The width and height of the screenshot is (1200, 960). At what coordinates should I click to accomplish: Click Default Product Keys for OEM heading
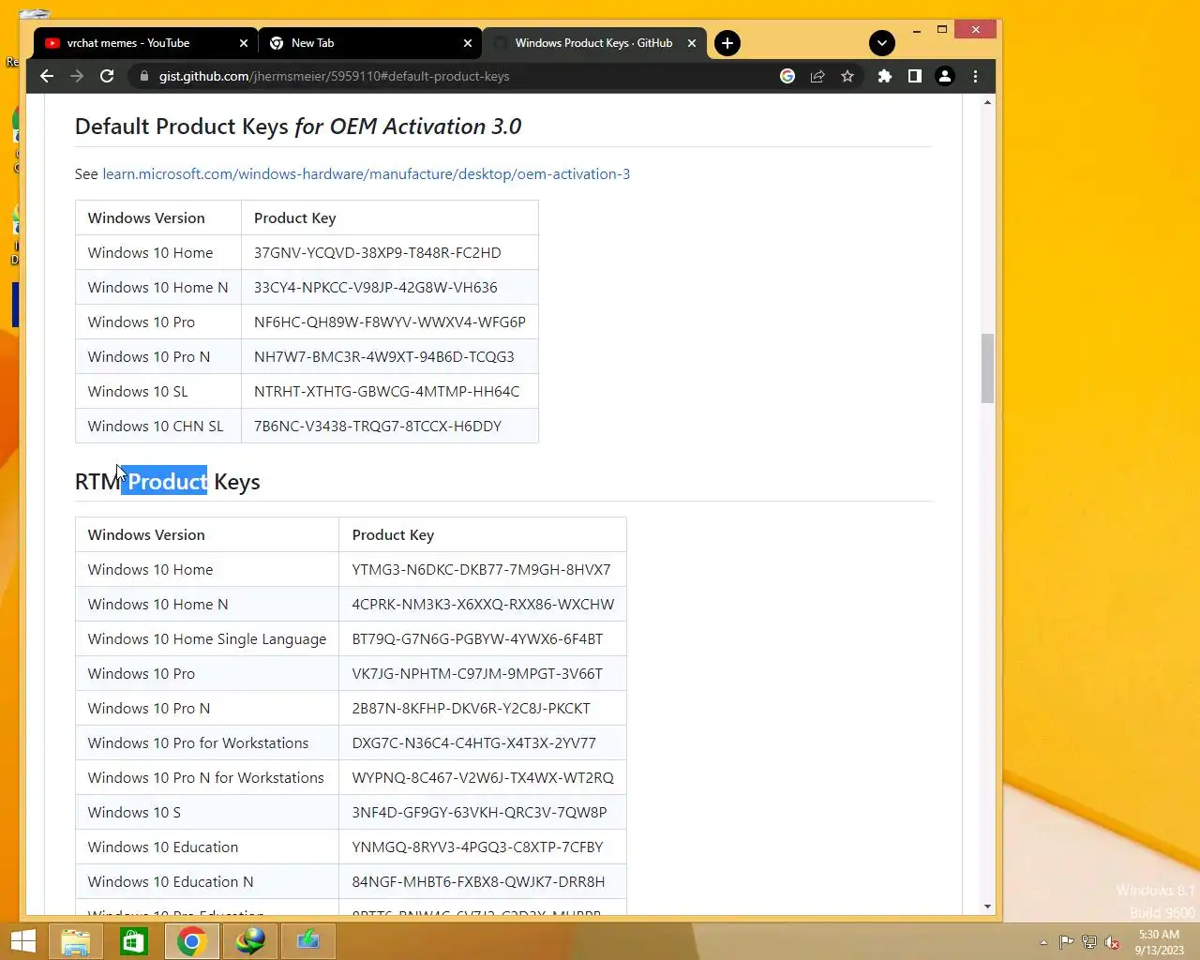298,127
